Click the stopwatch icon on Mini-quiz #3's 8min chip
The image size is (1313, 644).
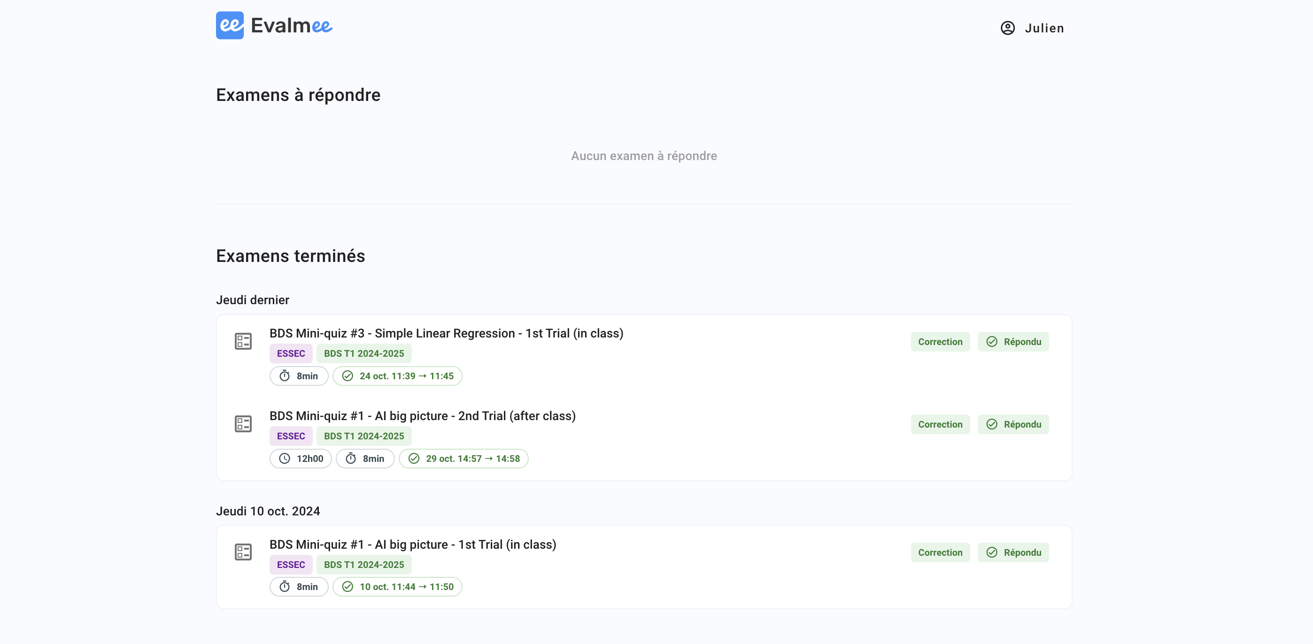coord(285,376)
